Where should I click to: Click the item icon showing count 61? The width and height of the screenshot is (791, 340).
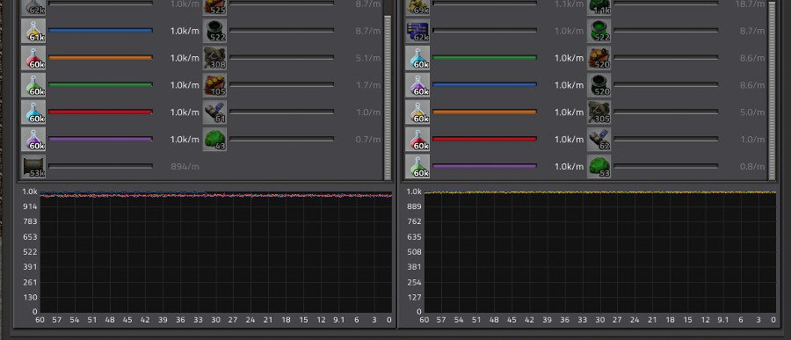coord(215,112)
